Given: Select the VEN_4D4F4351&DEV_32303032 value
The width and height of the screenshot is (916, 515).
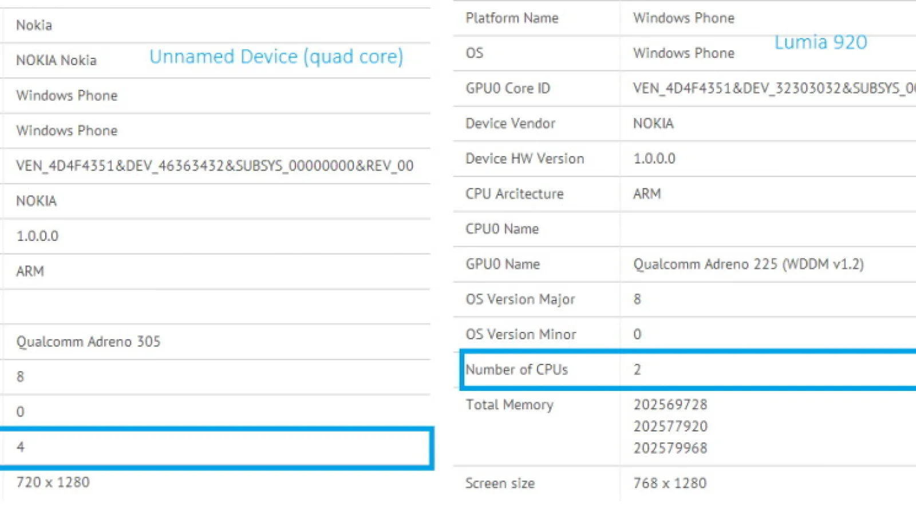Looking at the screenshot, I should coord(774,88).
